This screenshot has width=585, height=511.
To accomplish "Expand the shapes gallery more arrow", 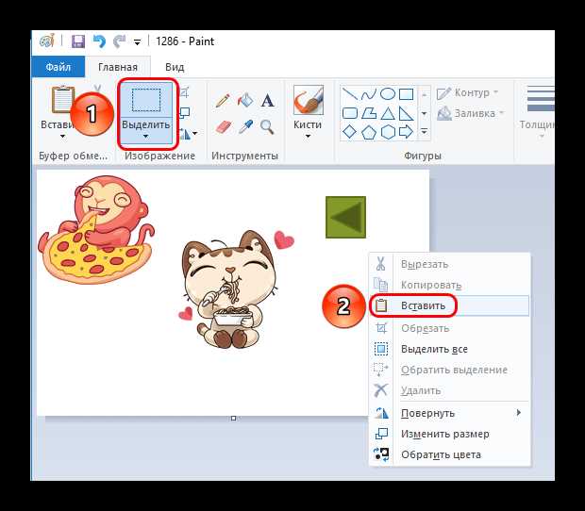I will click(x=425, y=132).
